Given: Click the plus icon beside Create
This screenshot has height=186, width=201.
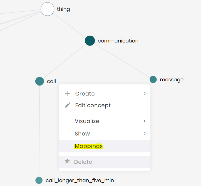Looking at the screenshot, I should [68, 94].
